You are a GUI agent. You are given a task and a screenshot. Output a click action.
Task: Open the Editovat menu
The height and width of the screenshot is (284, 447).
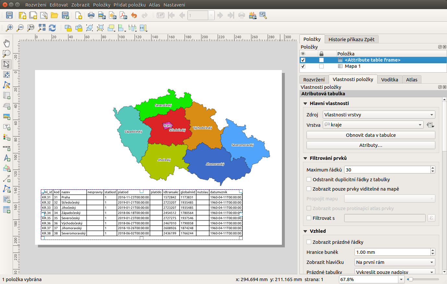pos(59,5)
